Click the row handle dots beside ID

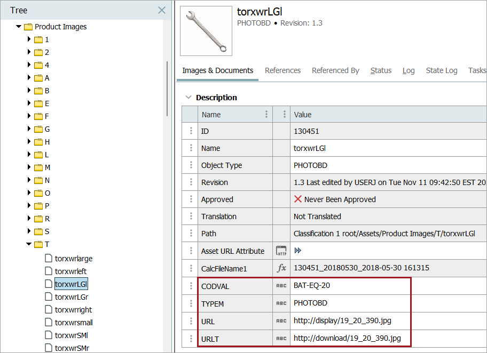191,131
